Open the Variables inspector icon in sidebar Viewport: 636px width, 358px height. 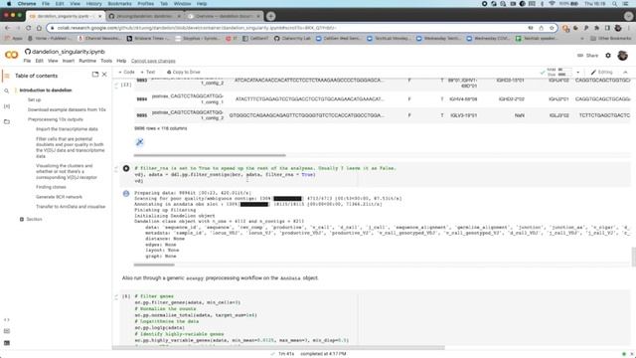coord(7,106)
